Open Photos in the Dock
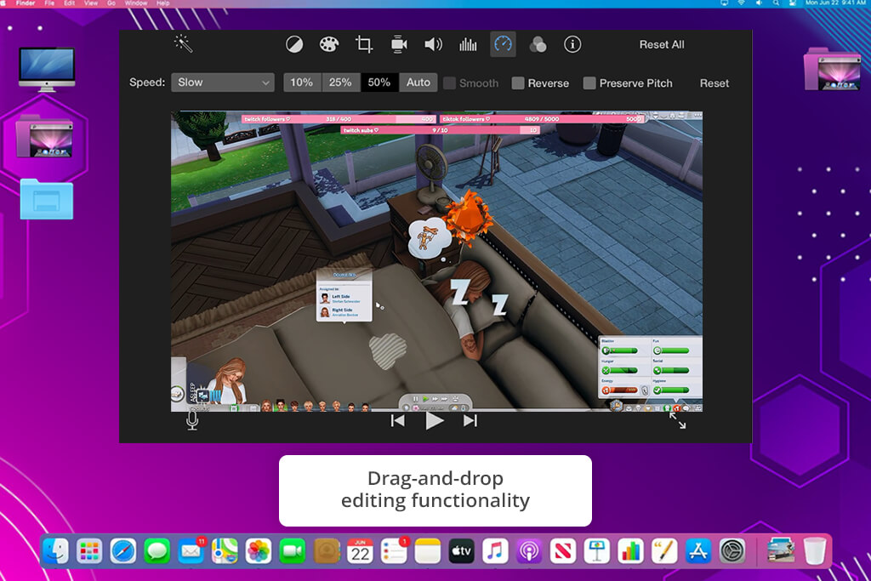The height and width of the screenshot is (581, 871). coord(259,551)
